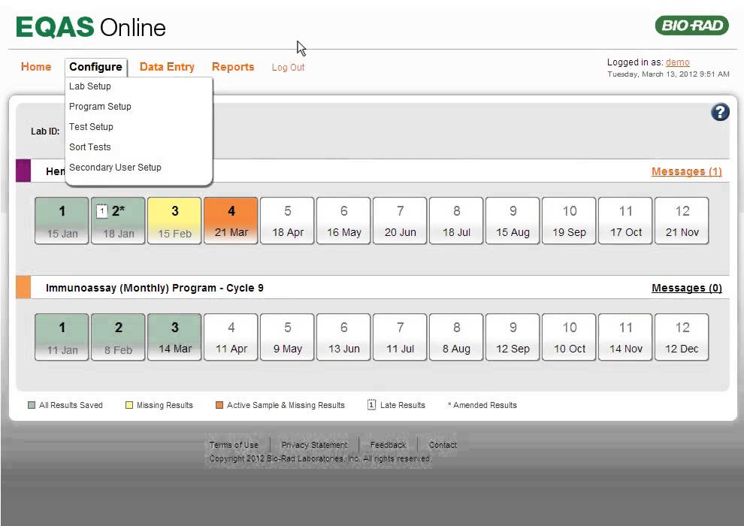
Task: Open Immunoassay sample 6 dated 13 Jun
Action: 344,337
